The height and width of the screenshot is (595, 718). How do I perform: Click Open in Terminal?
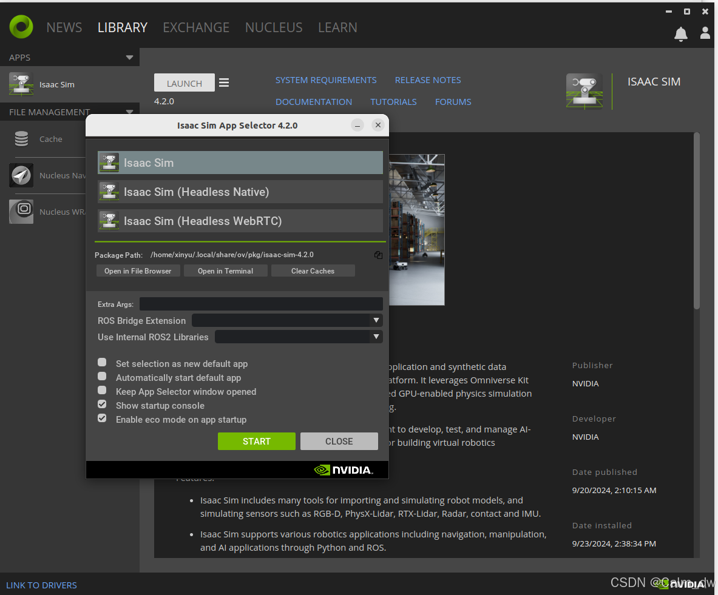click(x=225, y=271)
